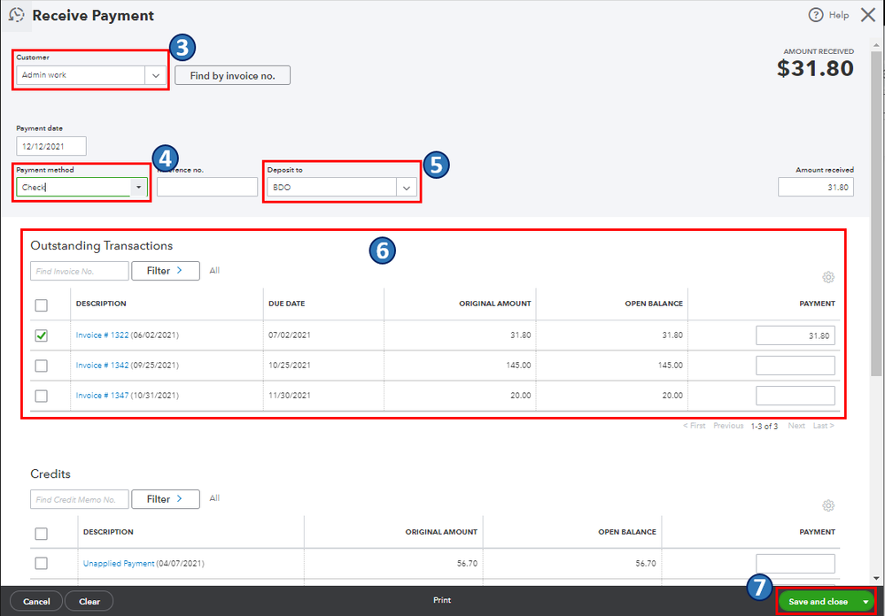Open Invoice # 1322 link
The image size is (885, 616).
coord(102,335)
